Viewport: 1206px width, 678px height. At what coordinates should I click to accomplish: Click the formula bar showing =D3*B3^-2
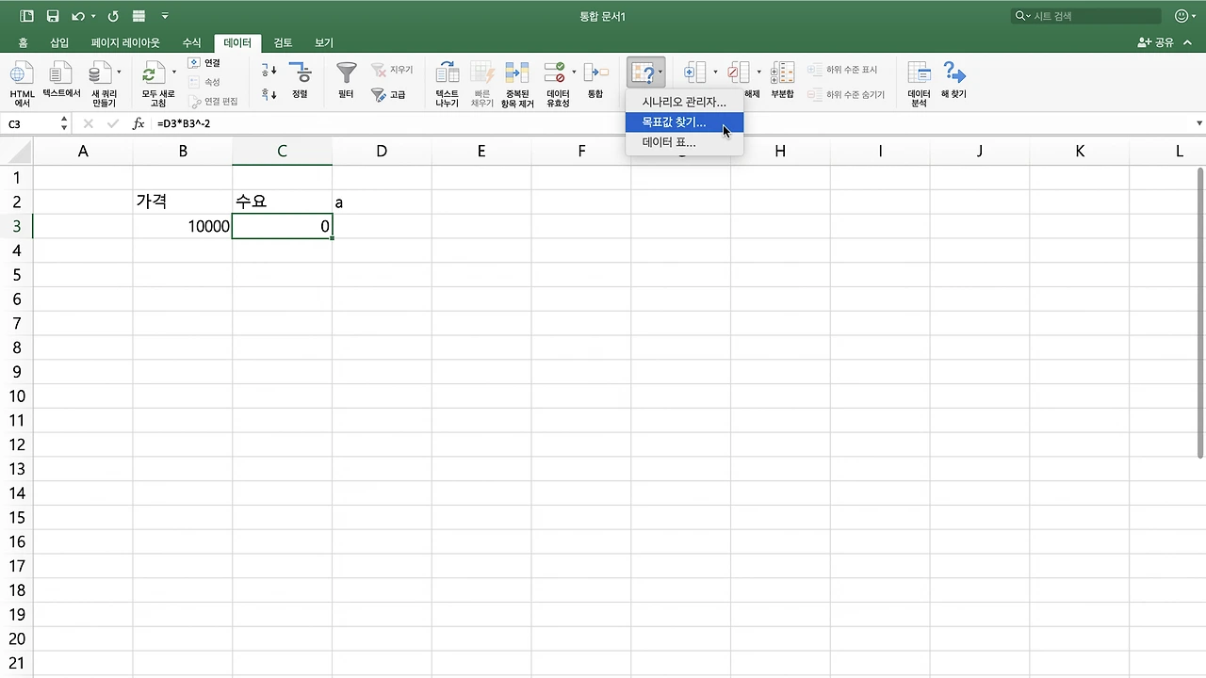click(x=670, y=123)
